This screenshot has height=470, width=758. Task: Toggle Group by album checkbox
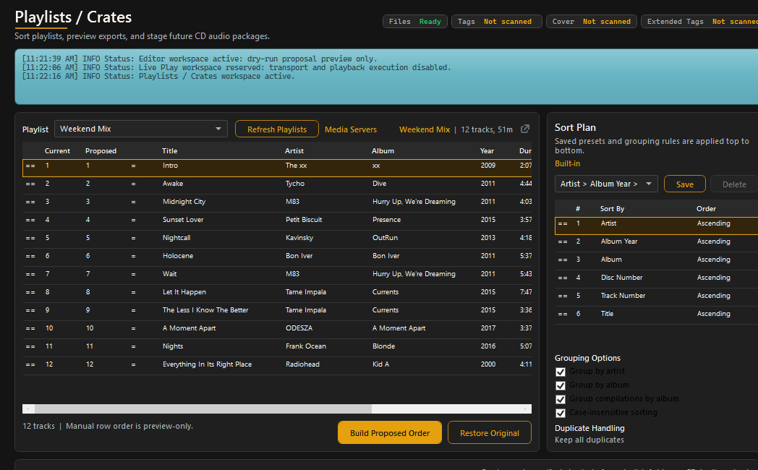pyautogui.click(x=561, y=385)
